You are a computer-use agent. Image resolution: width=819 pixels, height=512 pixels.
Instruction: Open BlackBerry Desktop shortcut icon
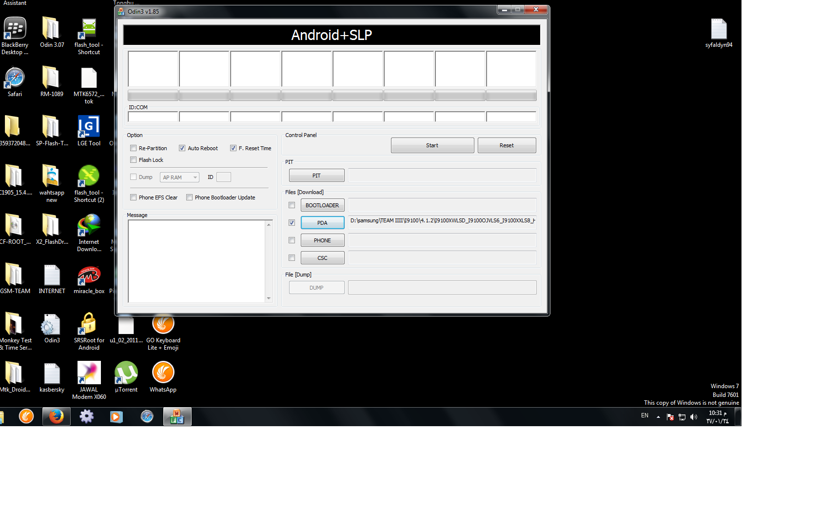[x=15, y=36]
